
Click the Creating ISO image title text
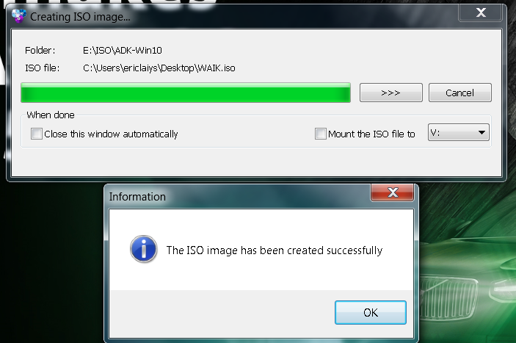click(80, 17)
